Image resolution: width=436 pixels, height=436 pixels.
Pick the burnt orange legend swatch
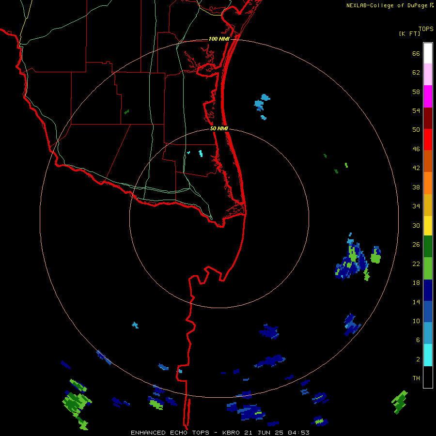coord(428,161)
